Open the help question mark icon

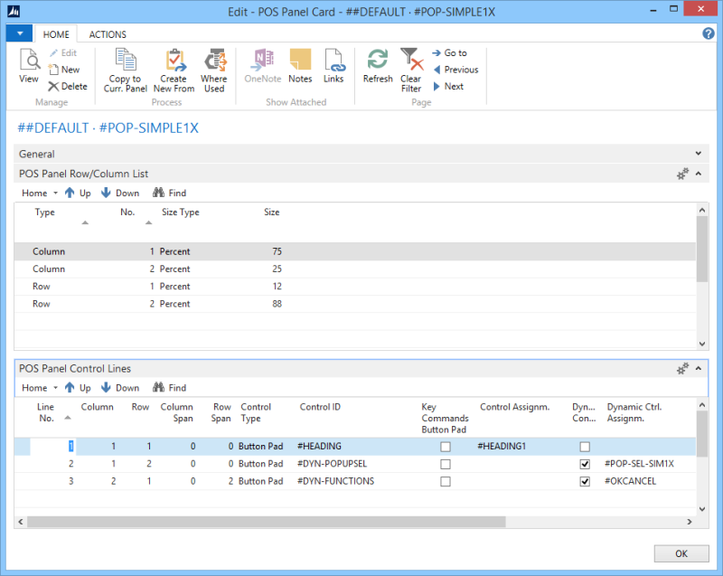[x=709, y=33]
